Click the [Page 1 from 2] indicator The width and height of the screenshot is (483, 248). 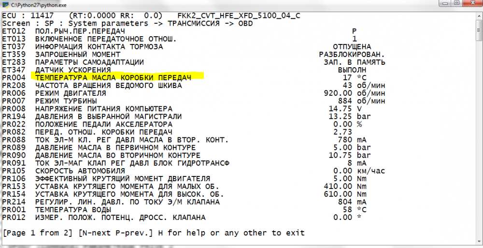tap(37, 233)
